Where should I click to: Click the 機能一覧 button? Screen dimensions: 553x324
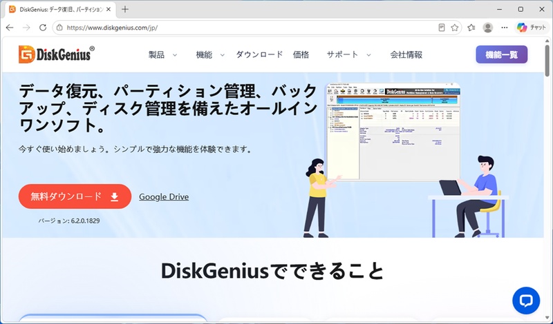coord(502,54)
